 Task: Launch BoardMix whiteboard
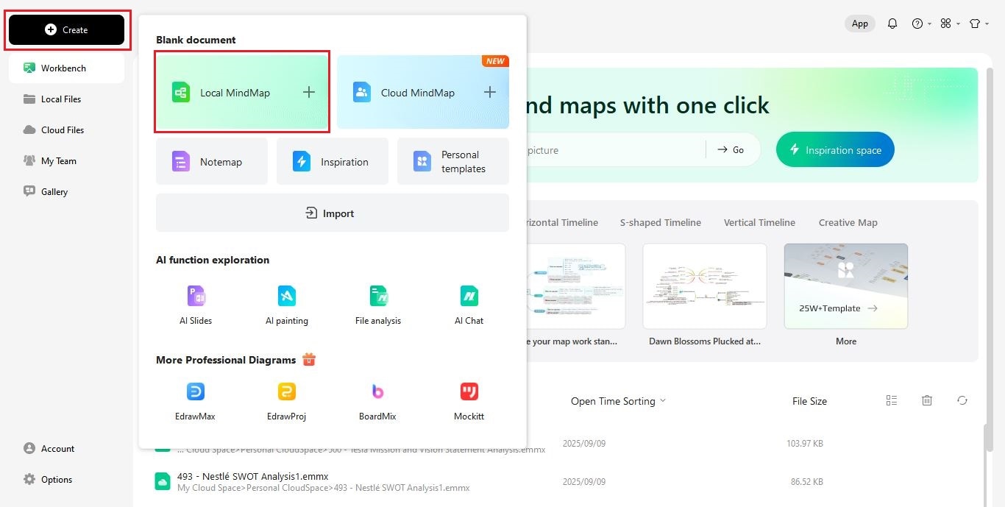coord(377,399)
